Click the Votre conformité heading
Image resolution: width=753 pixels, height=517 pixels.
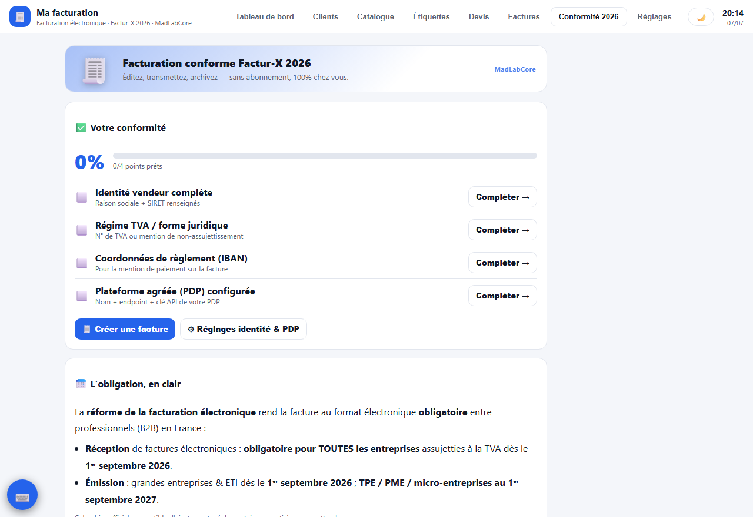(128, 127)
